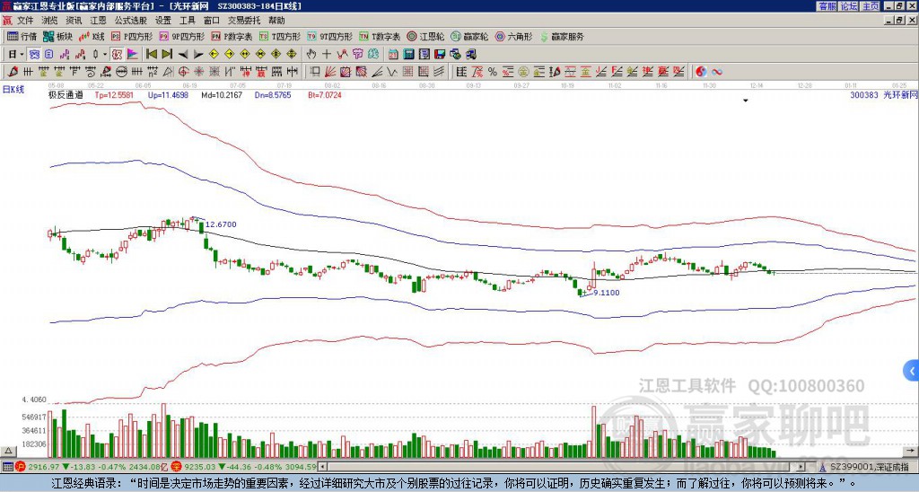Select the crosshair cursor tool
This screenshot has width=919, height=492.
pyautogui.click(x=327, y=55)
